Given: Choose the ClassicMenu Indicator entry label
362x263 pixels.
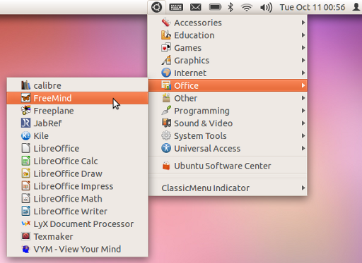Looking at the screenshot, I should tap(205, 188).
